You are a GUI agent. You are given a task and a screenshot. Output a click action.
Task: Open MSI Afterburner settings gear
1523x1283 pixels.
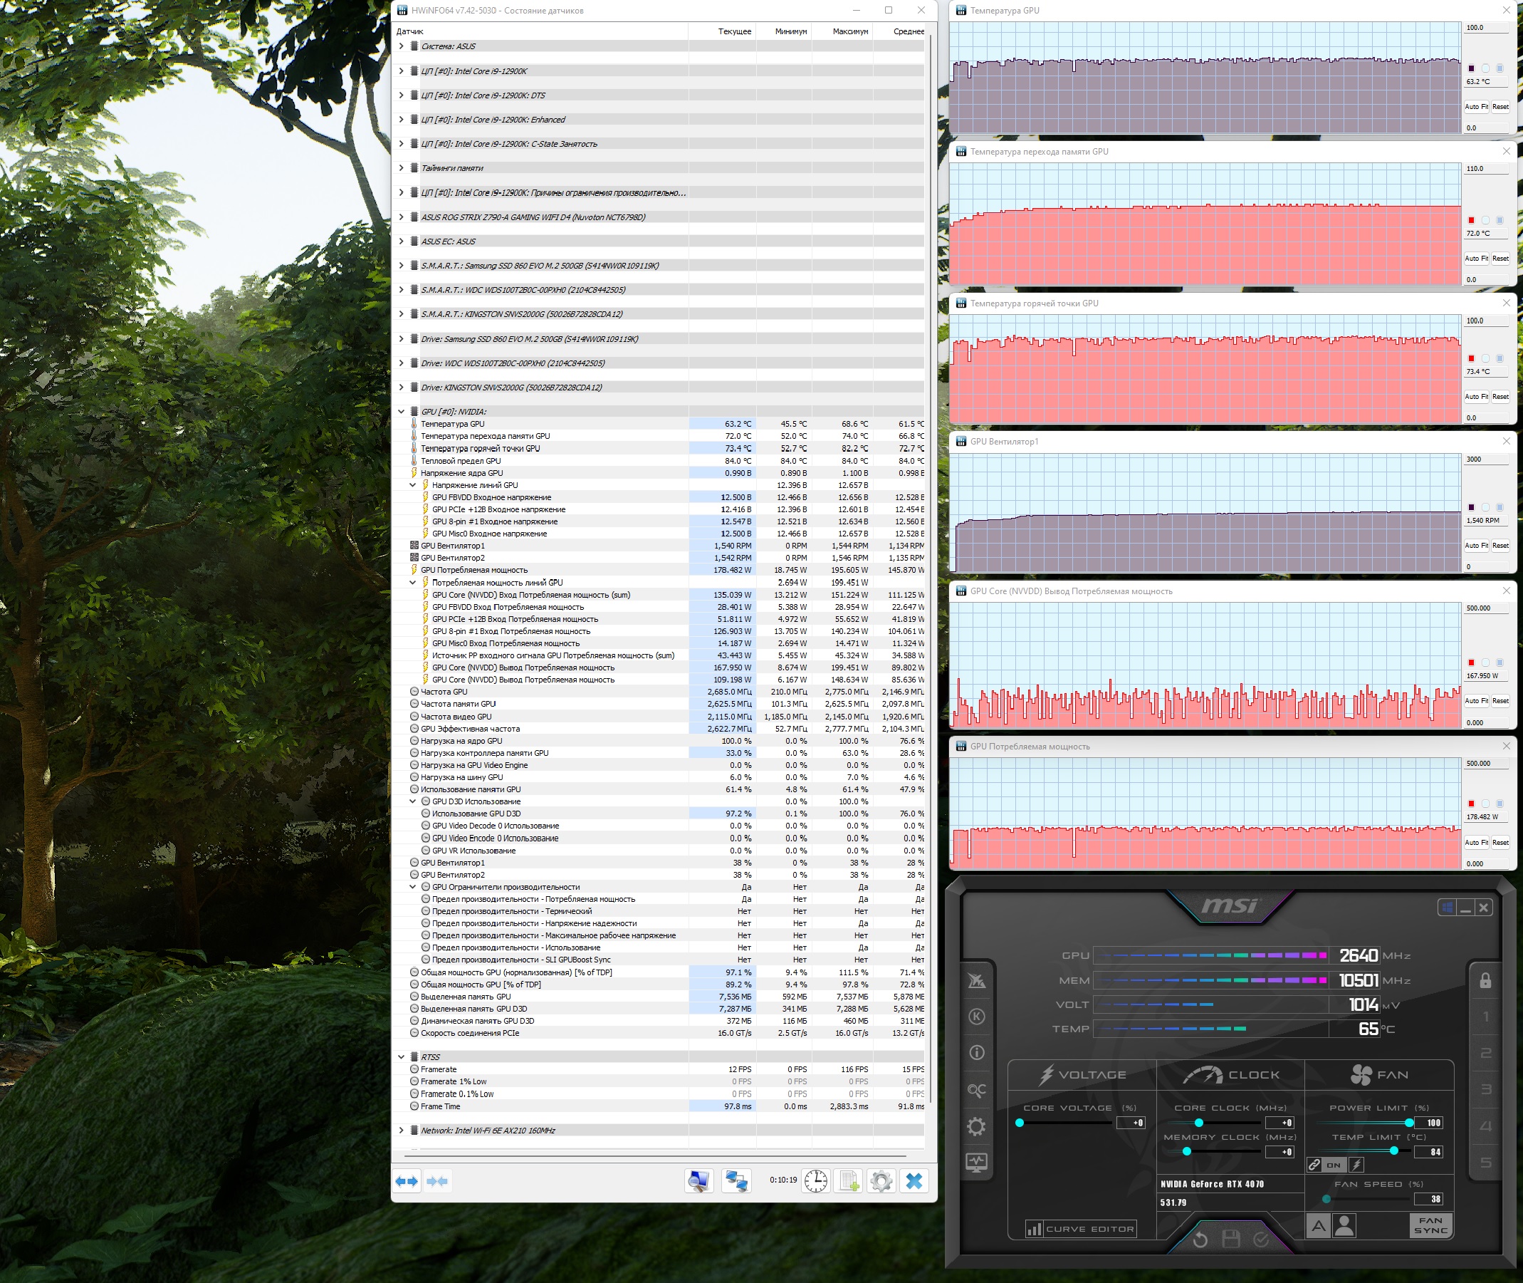(x=976, y=1126)
